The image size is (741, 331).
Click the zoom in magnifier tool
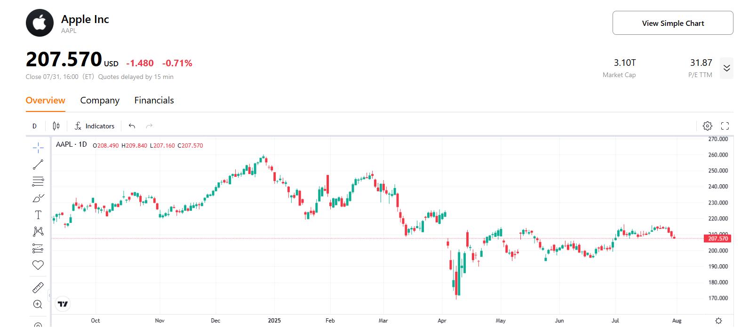tap(38, 304)
